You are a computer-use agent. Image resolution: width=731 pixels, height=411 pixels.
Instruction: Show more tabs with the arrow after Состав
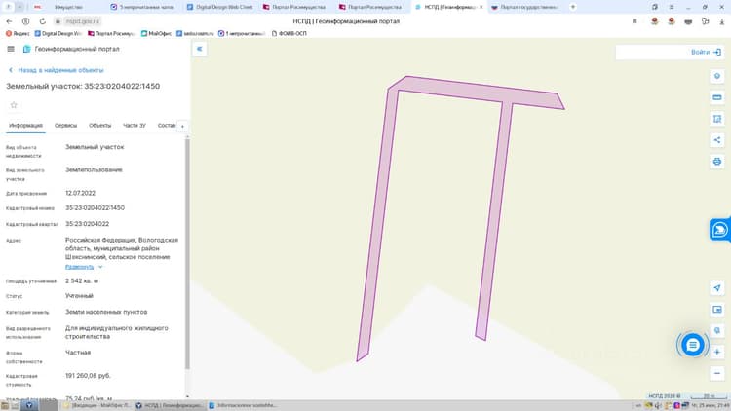pos(183,126)
